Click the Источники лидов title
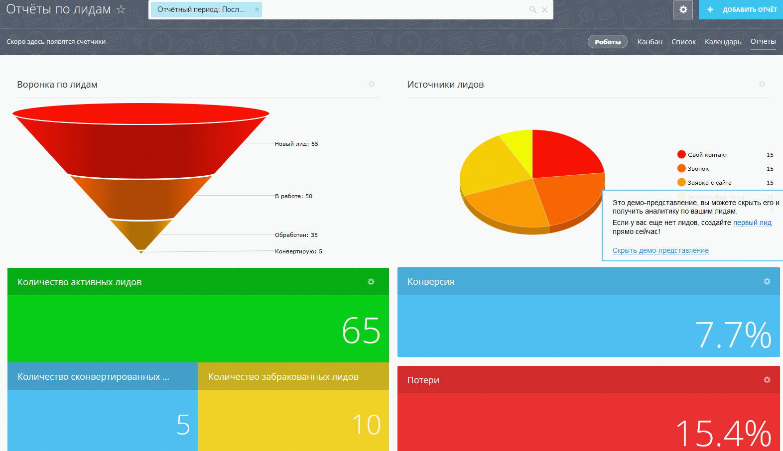Screen dimensions: 783x451 (x=445, y=85)
